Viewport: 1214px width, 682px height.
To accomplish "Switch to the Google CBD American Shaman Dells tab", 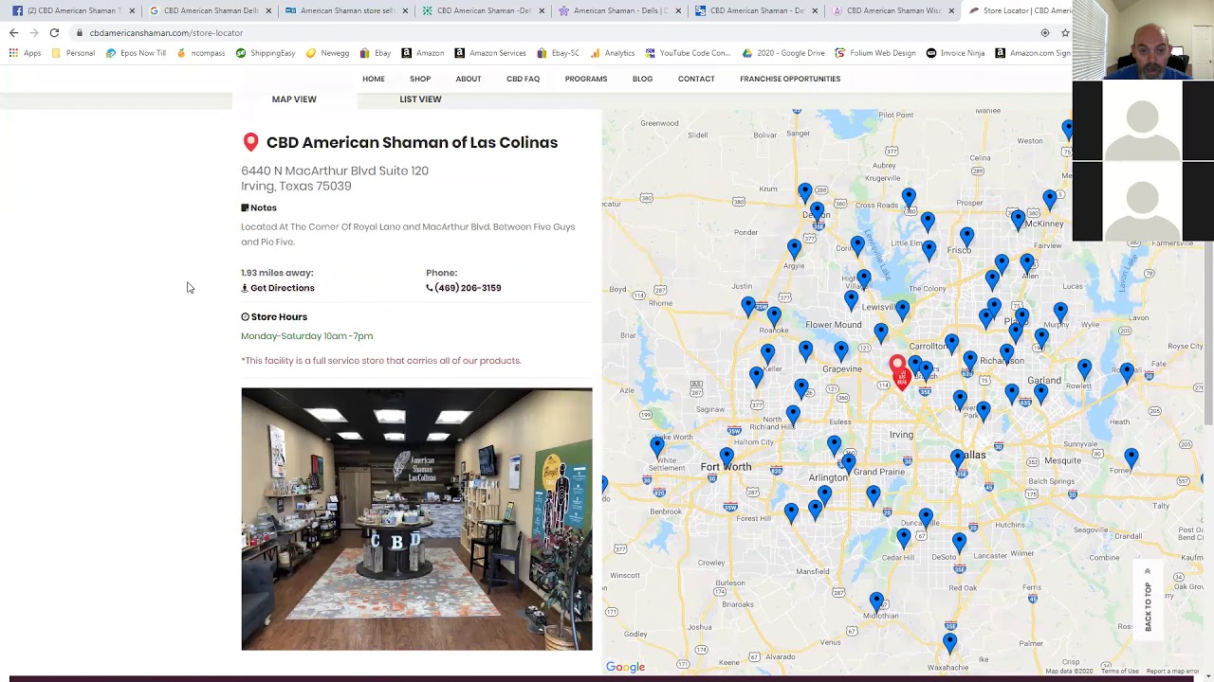I will pos(209,10).
